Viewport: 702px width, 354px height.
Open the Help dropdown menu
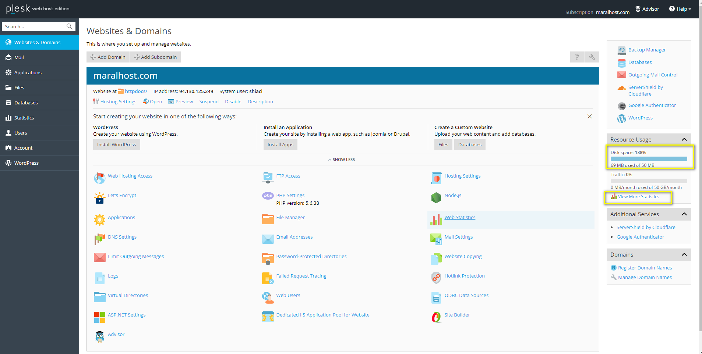pos(680,9)
